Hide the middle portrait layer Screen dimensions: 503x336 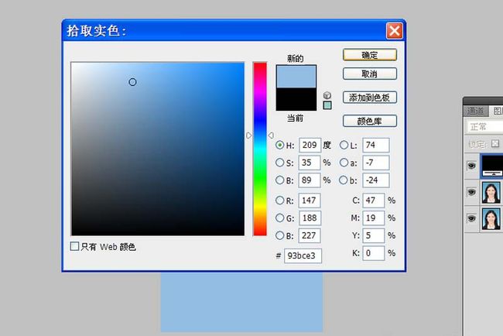pyautogui.click(x=471, y=192)
